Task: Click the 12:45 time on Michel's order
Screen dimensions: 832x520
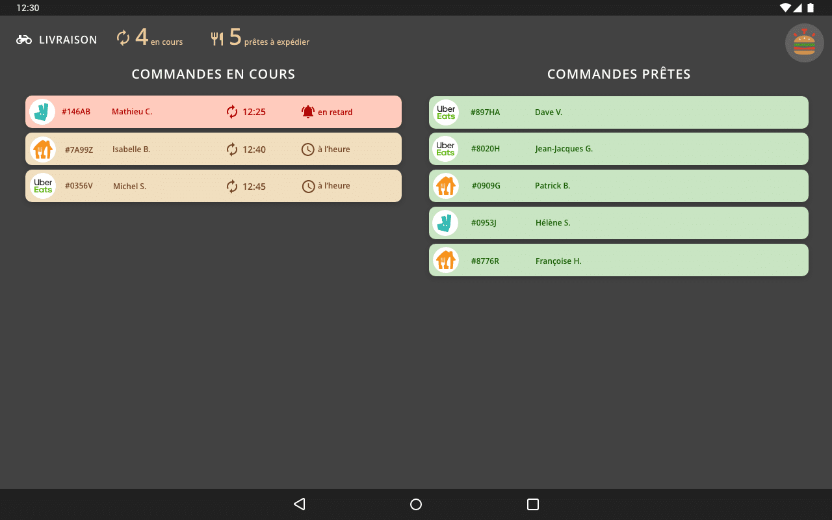Action: [x=254, y=187]
